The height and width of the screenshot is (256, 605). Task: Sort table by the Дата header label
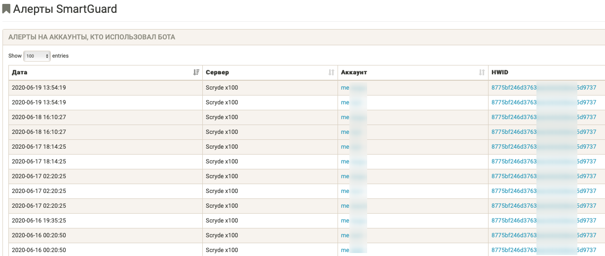coord(20,72)
